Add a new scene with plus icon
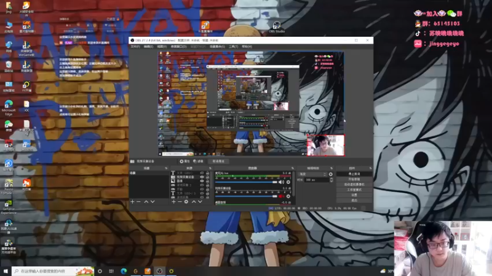This screenshot has height=276, width=492. pyautogui.click(x=132, y=202)
